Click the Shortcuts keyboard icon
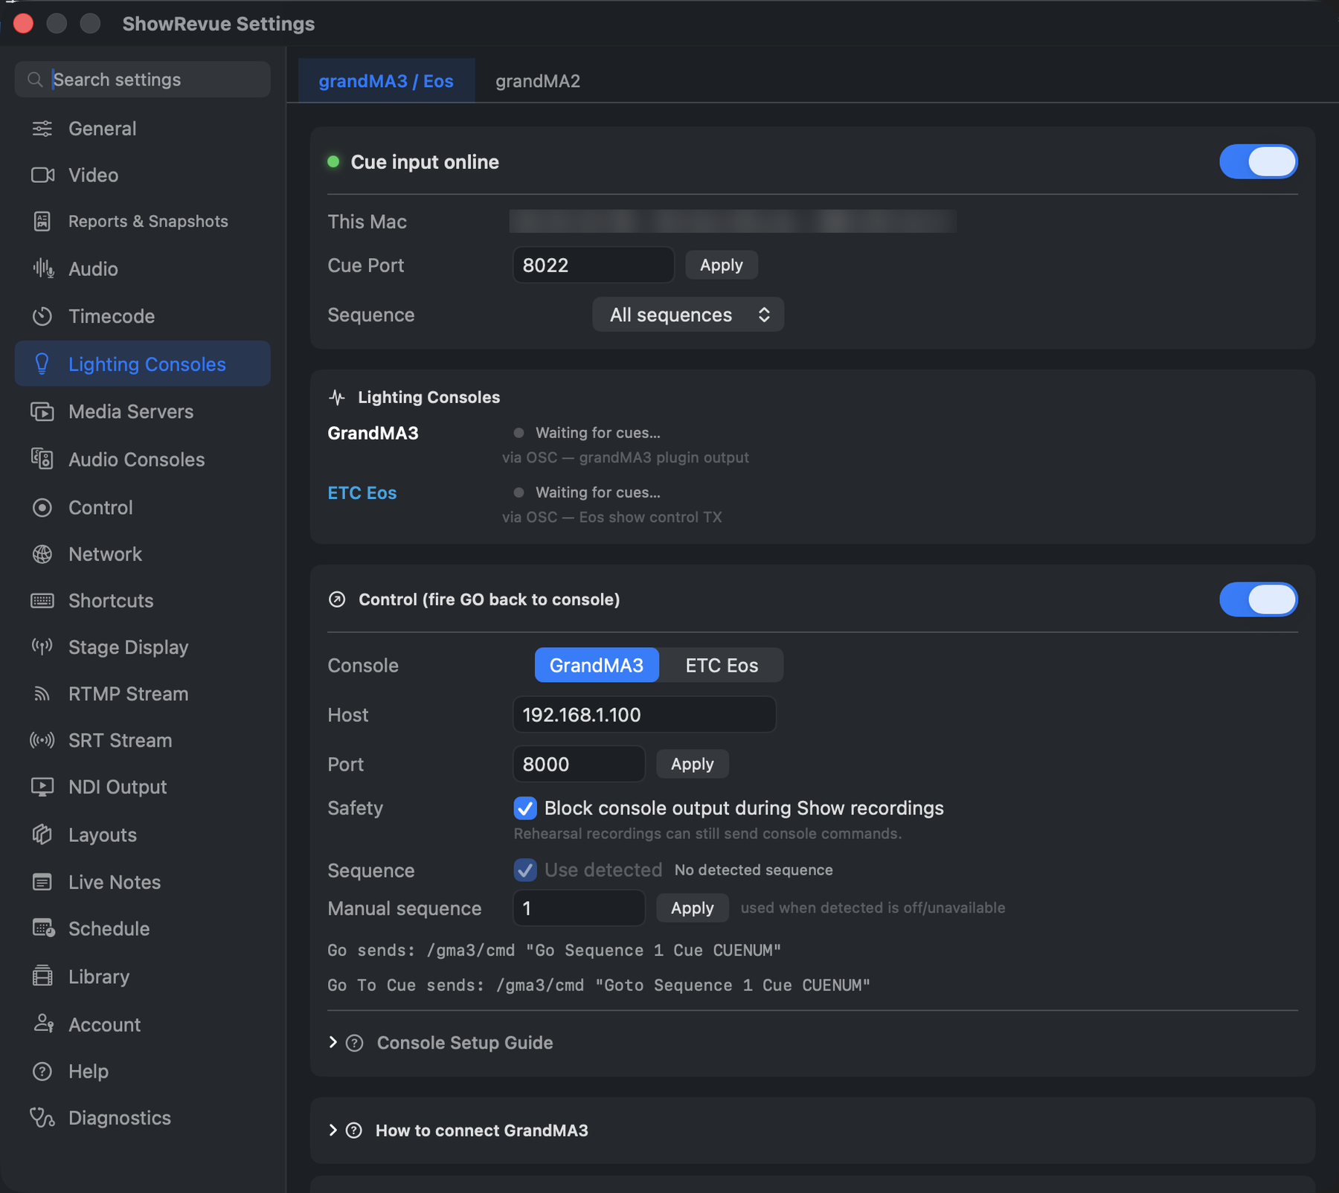Image resolution: width=1339 pixels, height=1193 pixels. point(42,600)
